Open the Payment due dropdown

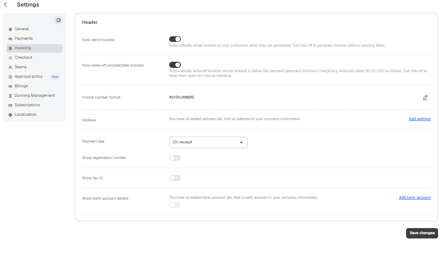(x=208, y=143)
